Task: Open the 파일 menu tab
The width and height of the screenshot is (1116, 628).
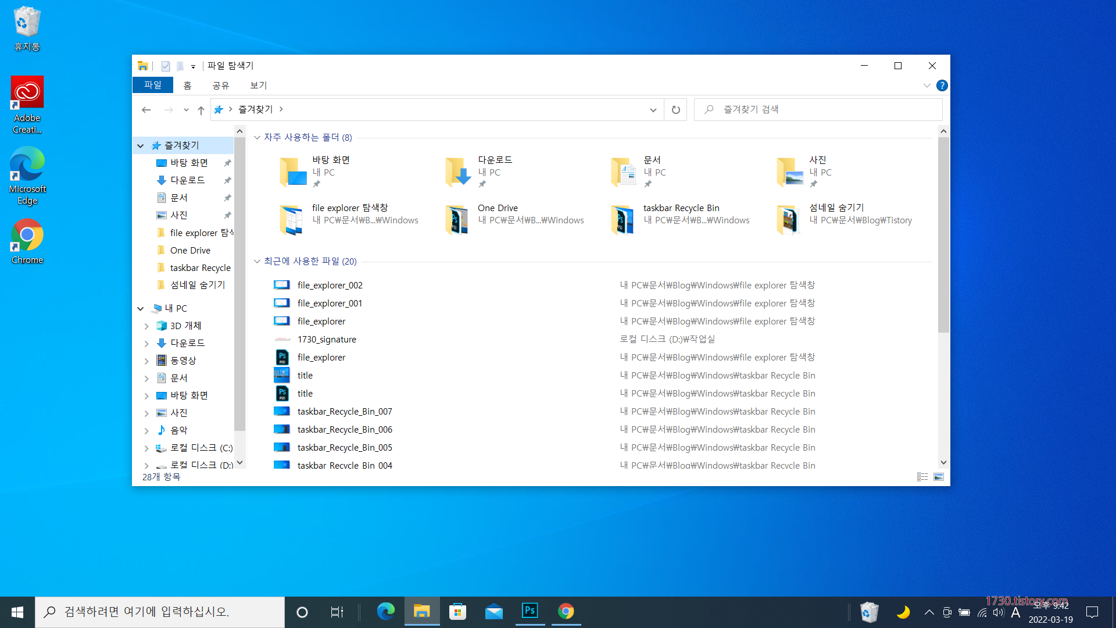Action: pyautogui.click(x=153, y=85)
